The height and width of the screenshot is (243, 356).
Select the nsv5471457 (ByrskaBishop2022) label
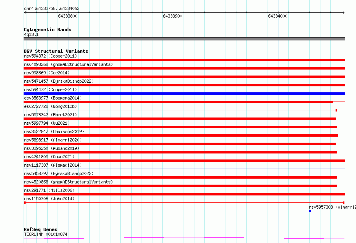[59, 81]
